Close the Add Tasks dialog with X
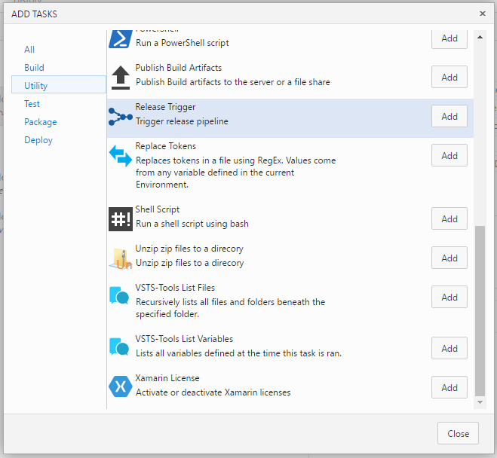The image size is (497, 458). pyautogui.click(x=483, y=14)
